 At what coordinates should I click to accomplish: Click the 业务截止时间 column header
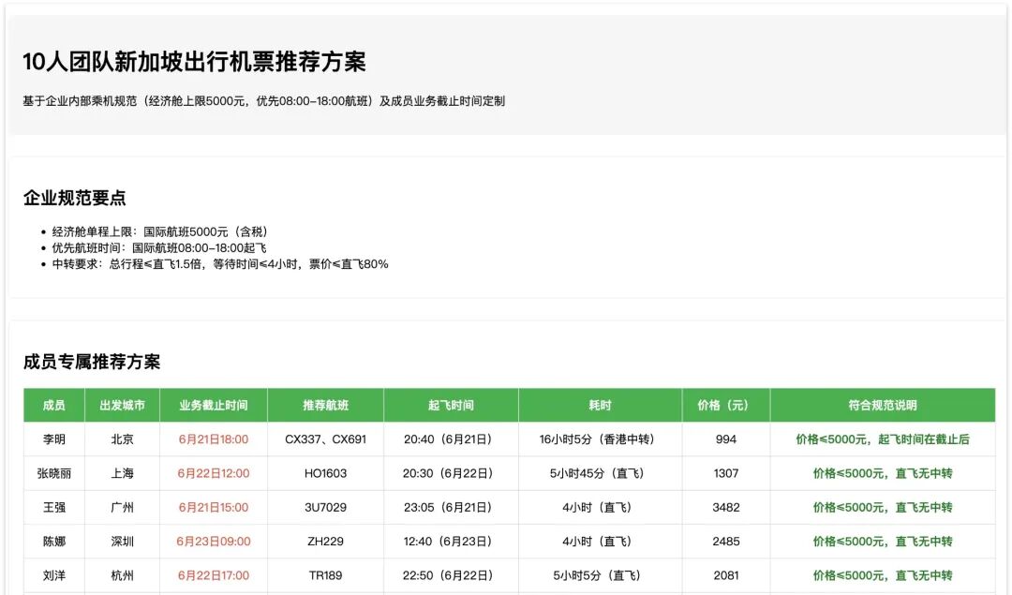[x=214, y=406]
